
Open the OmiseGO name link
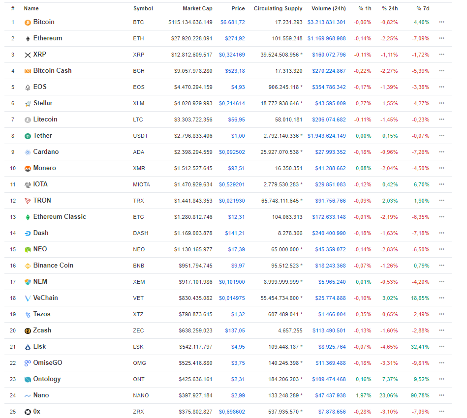coord(48,362)
